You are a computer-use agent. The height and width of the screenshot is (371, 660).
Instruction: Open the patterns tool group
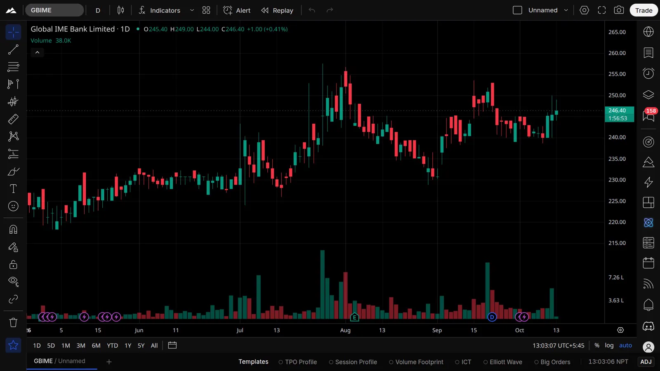pos(13,136)
